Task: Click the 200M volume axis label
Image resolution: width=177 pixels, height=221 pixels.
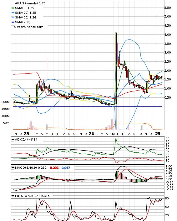Action: click(x=5, y=102)
